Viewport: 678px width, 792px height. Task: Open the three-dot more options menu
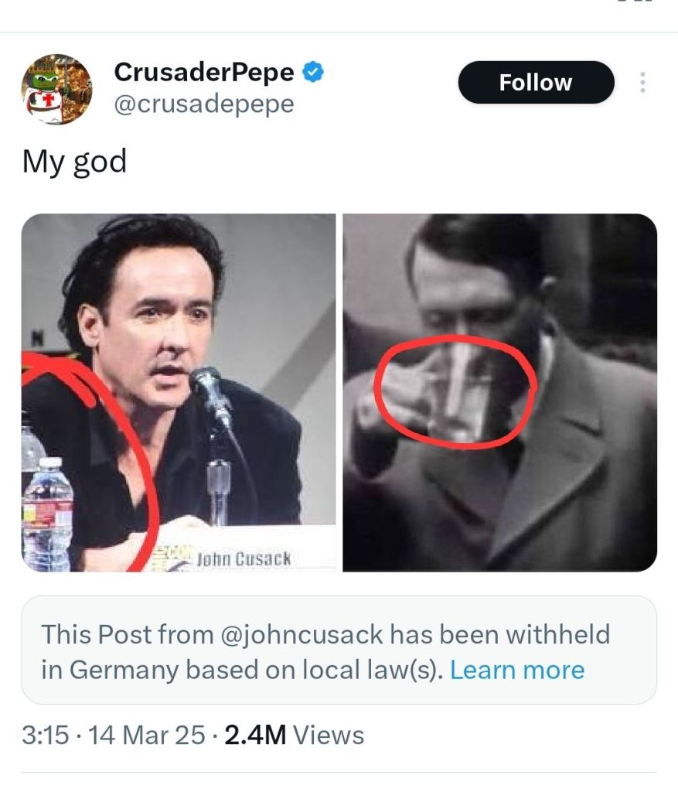(x=642, y=83)
